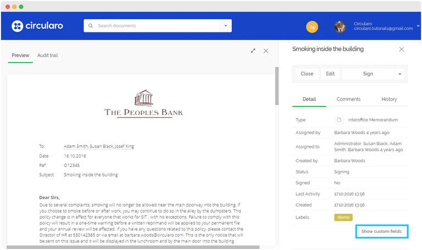The image size is (422, 250).
Task: Expand preview to fullscreen
Action: pos(253,51)
